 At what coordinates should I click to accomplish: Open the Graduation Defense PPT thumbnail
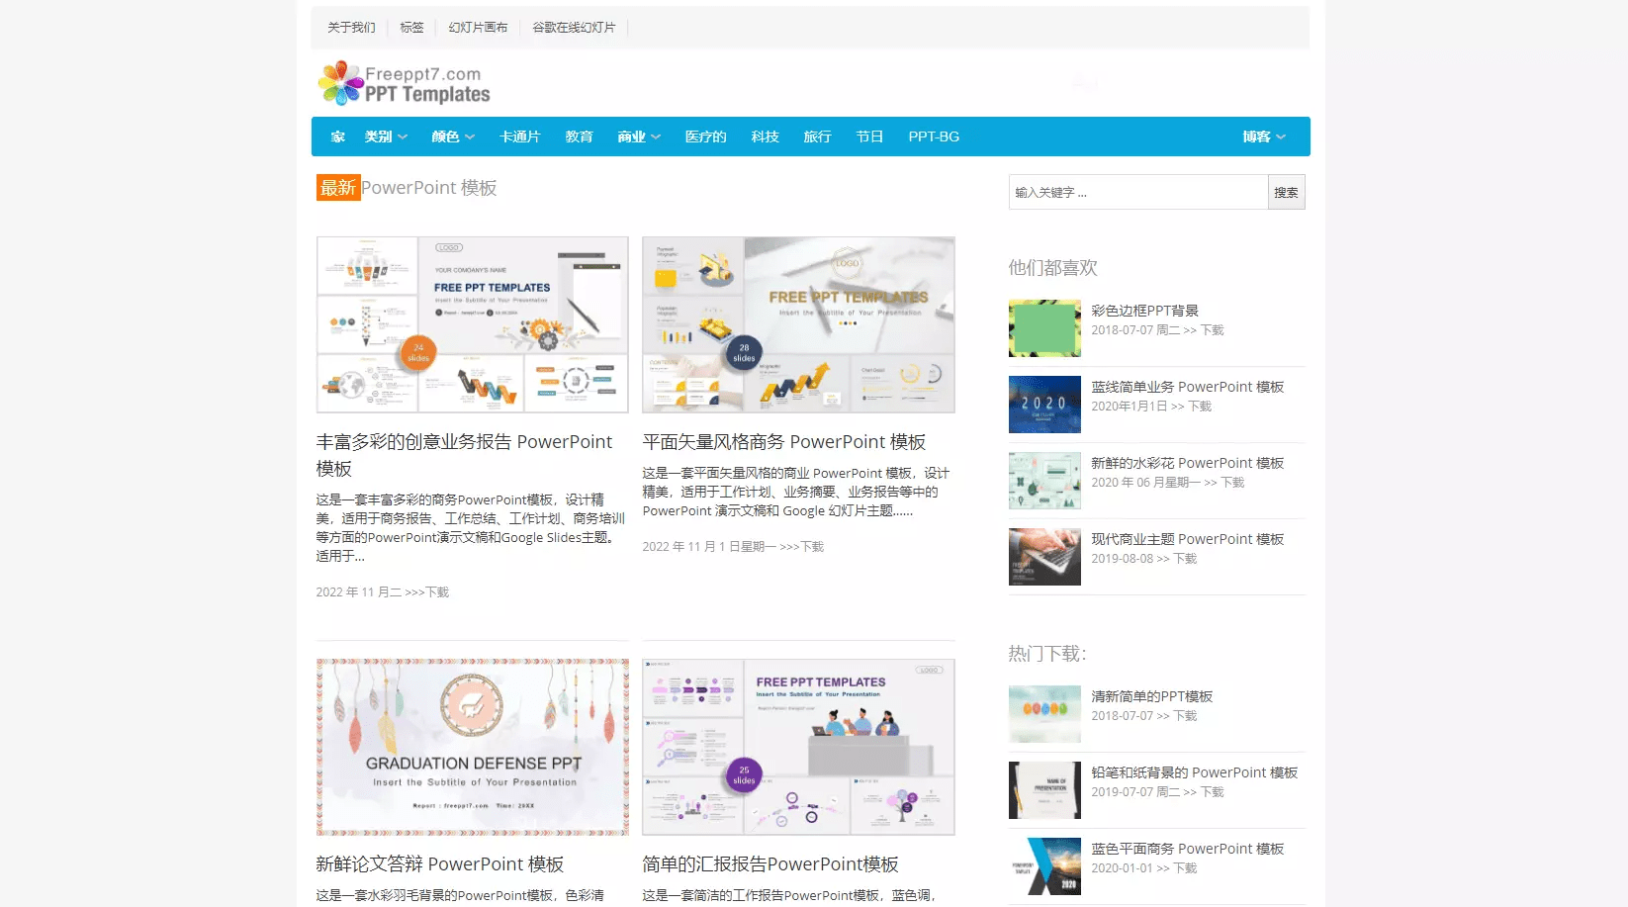point(472,747)
